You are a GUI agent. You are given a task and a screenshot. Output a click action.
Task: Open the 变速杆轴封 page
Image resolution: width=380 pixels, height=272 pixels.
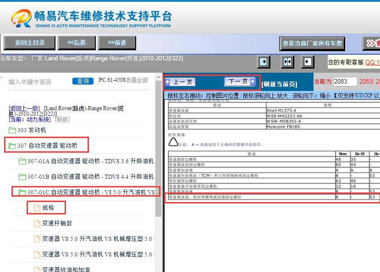(x=57, y=224)
